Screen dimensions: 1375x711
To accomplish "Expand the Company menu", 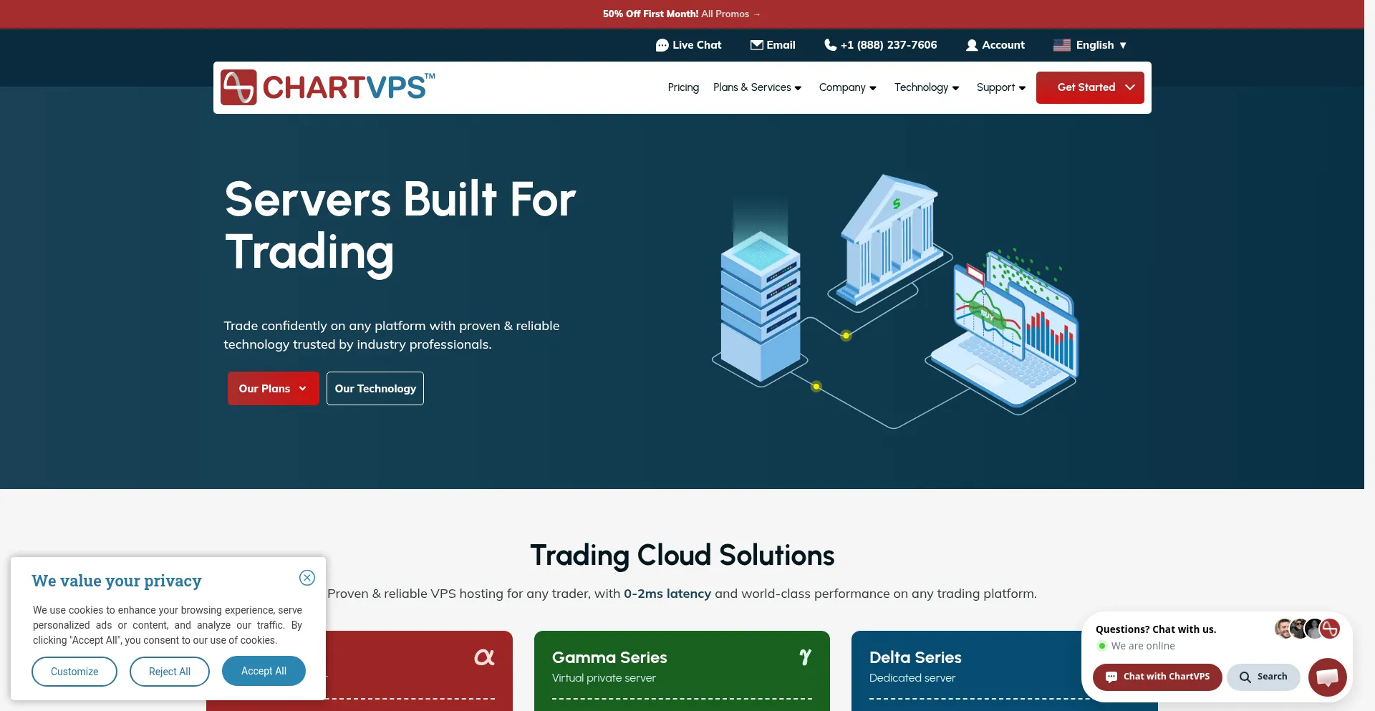I will [847, 87].
